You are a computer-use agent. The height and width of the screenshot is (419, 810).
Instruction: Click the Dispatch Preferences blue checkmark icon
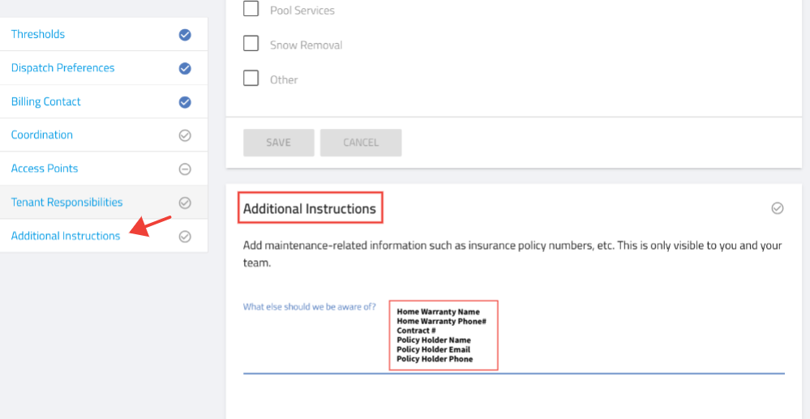[x=185, y=68]
